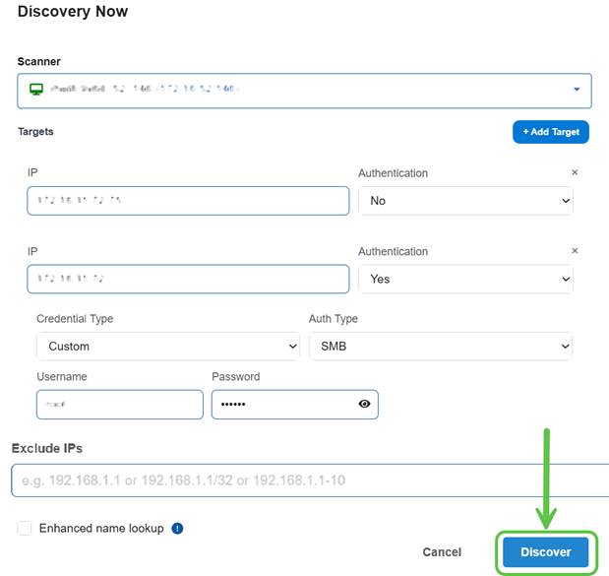Viewport: 609px width, 576px height.
Task: Focus the second target IP field
Action: point(188,280)
